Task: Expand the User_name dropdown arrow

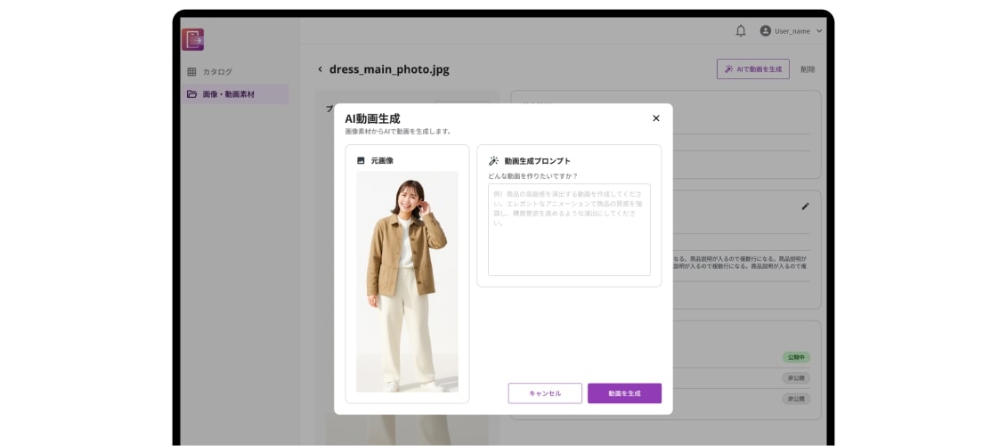Action: point(819,31)
